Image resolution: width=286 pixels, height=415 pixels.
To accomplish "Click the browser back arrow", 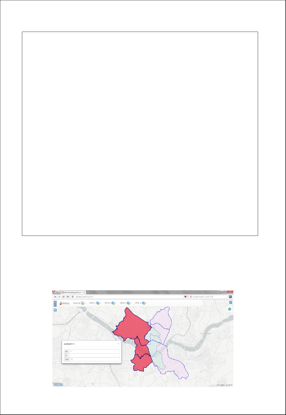I will pos(55,297).
